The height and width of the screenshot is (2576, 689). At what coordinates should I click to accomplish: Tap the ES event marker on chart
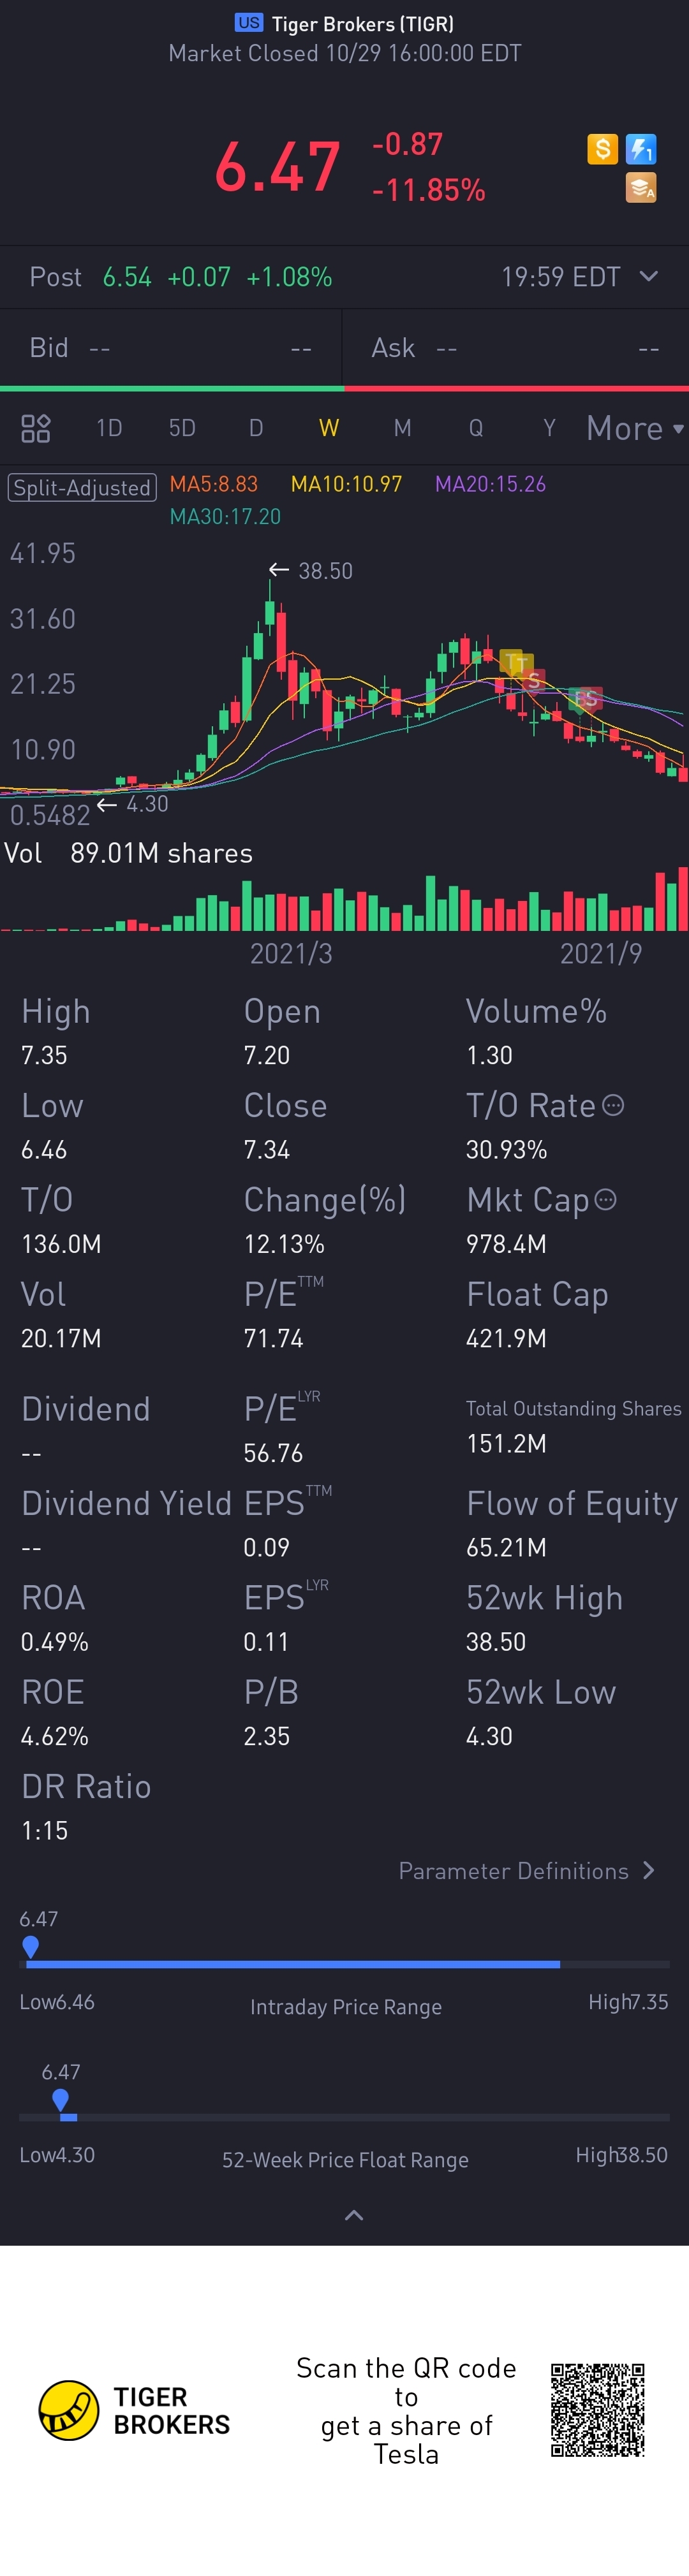pyautogui.click(x=586, y=698)
